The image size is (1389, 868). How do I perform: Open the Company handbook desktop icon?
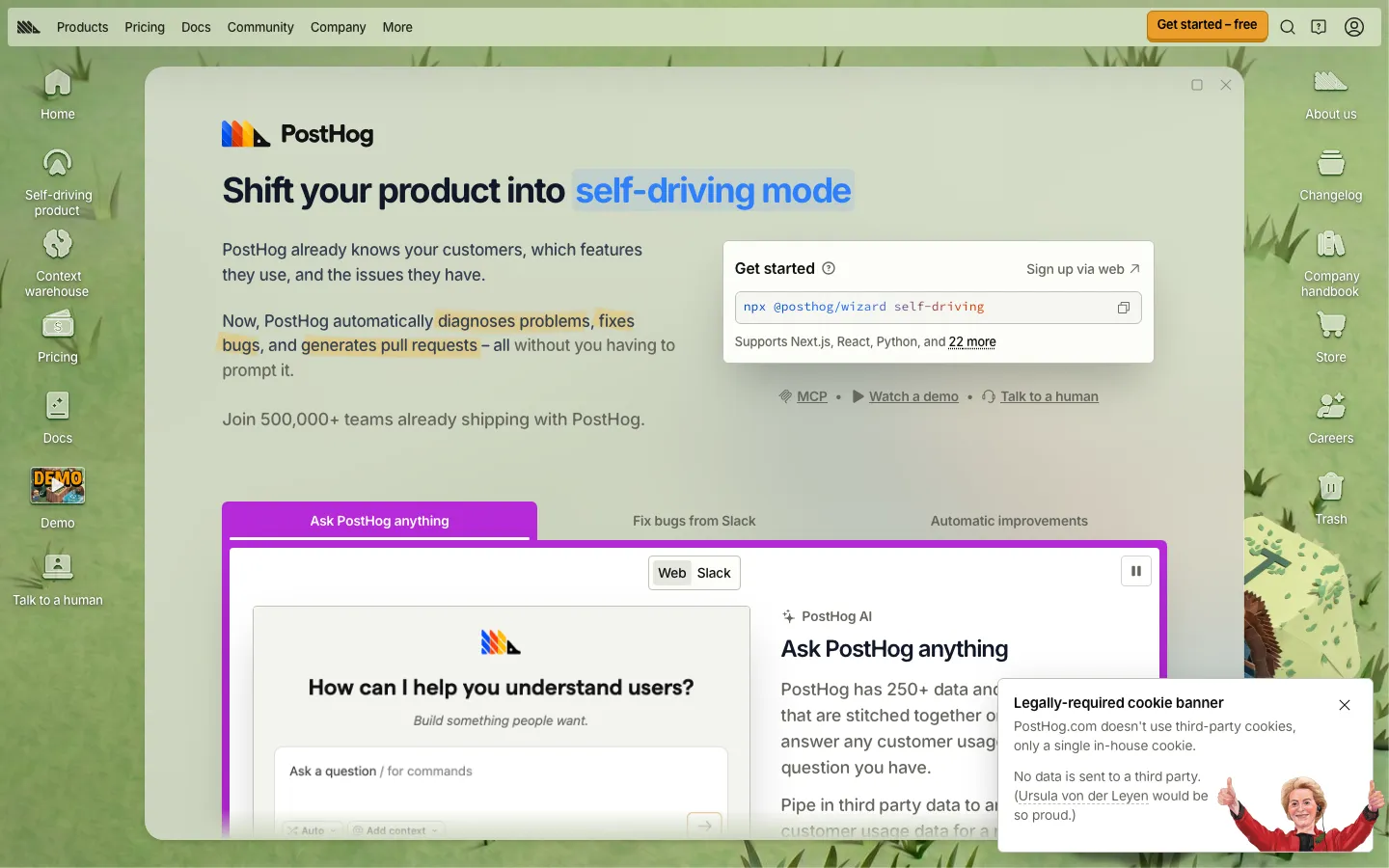coord(1331,263)
